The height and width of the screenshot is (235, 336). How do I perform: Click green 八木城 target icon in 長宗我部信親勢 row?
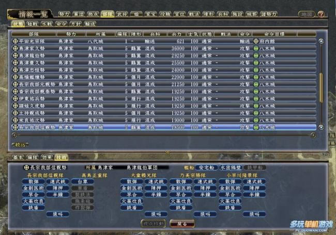point(256,127)
